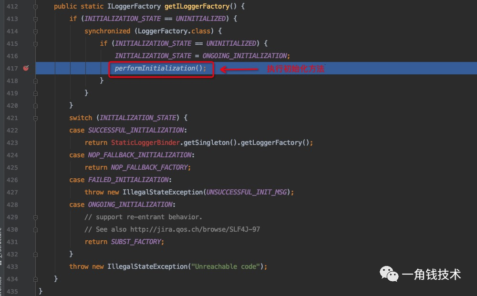Viewport: 477px width, 296px height.
Task: Click getSingleton() call on line 423
Action: coord(210,143)
